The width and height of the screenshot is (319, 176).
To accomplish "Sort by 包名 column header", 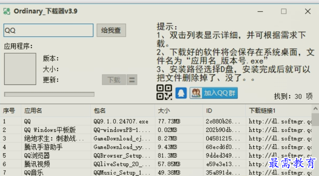I will pyautogui.click(x=123, y=111).
